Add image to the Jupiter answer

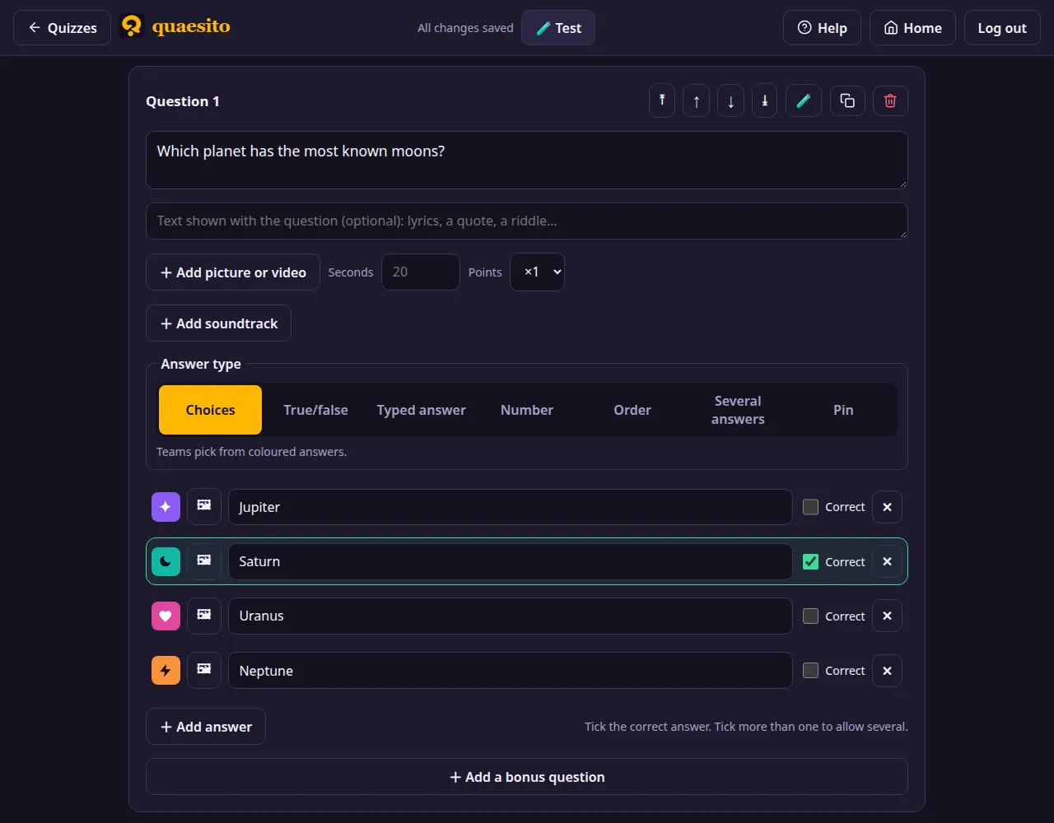(204, 506)
